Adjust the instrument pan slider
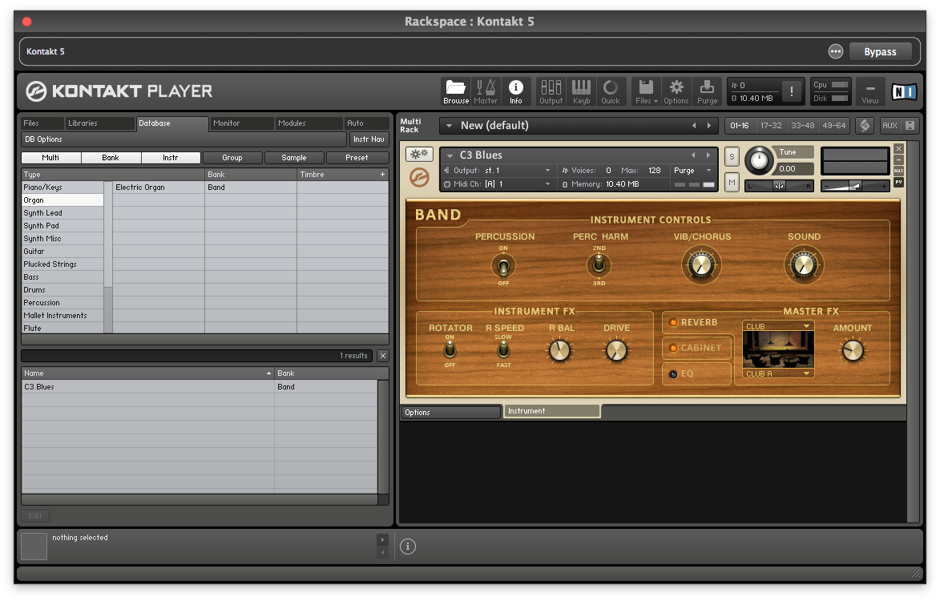940x601 pixels. tap(779, 187)
